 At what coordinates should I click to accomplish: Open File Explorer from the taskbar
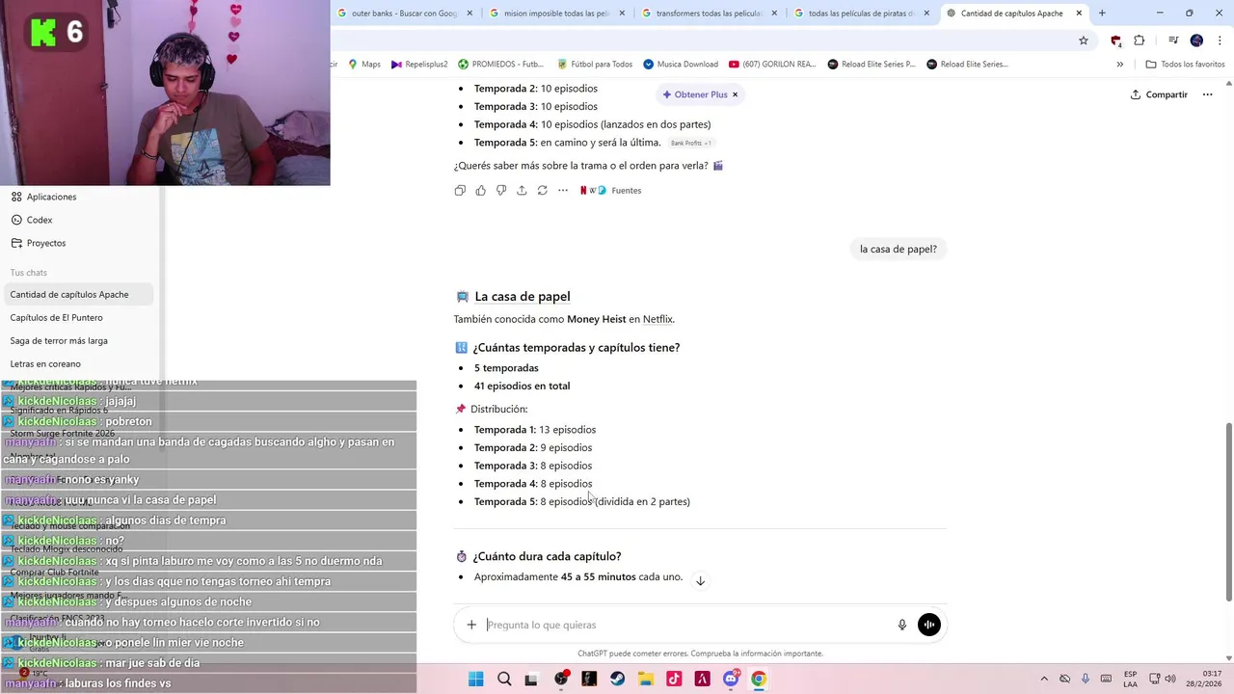[x=646, y=680]
